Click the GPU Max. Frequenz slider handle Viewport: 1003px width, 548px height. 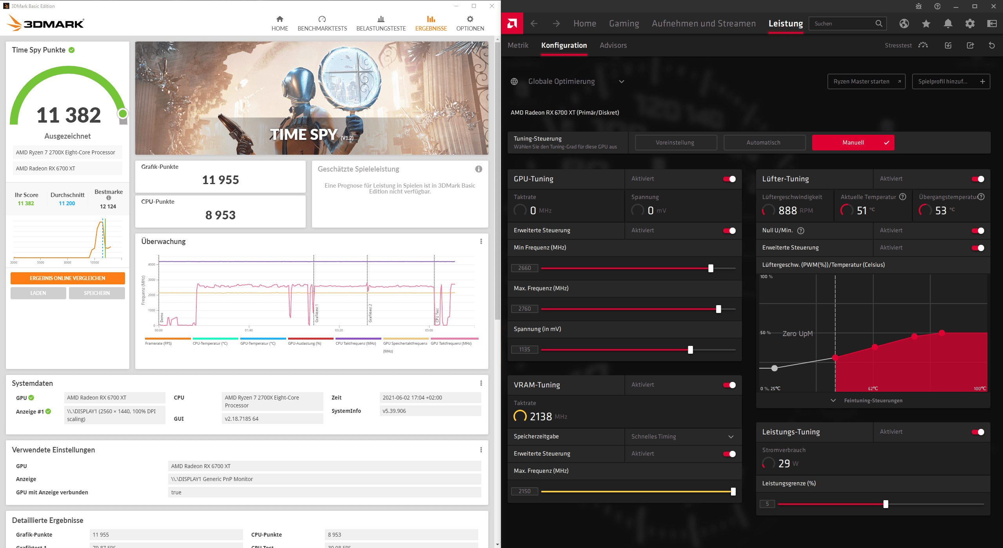718,309
